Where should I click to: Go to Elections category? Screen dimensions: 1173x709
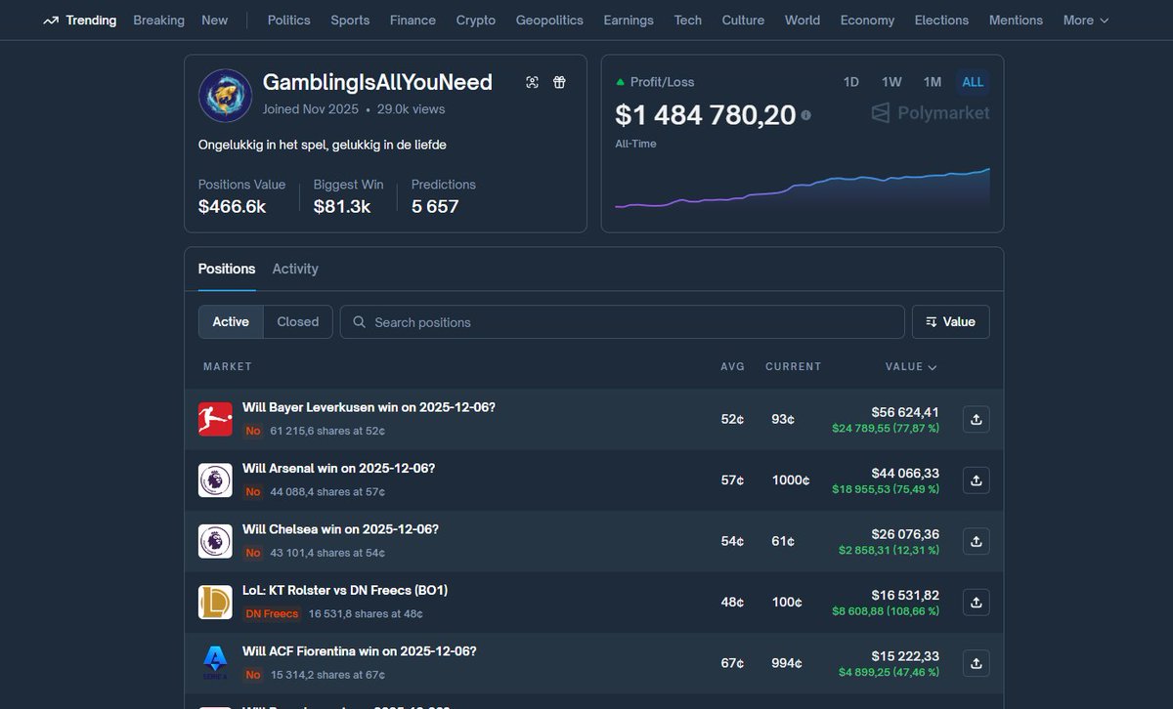(x=941, y=21)
